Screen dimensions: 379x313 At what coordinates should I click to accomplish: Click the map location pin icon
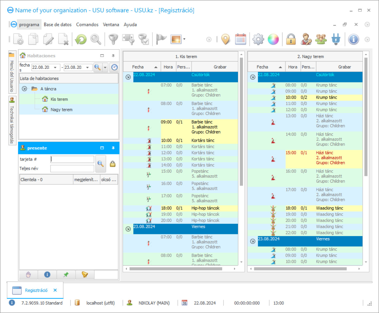coord(226,39)
